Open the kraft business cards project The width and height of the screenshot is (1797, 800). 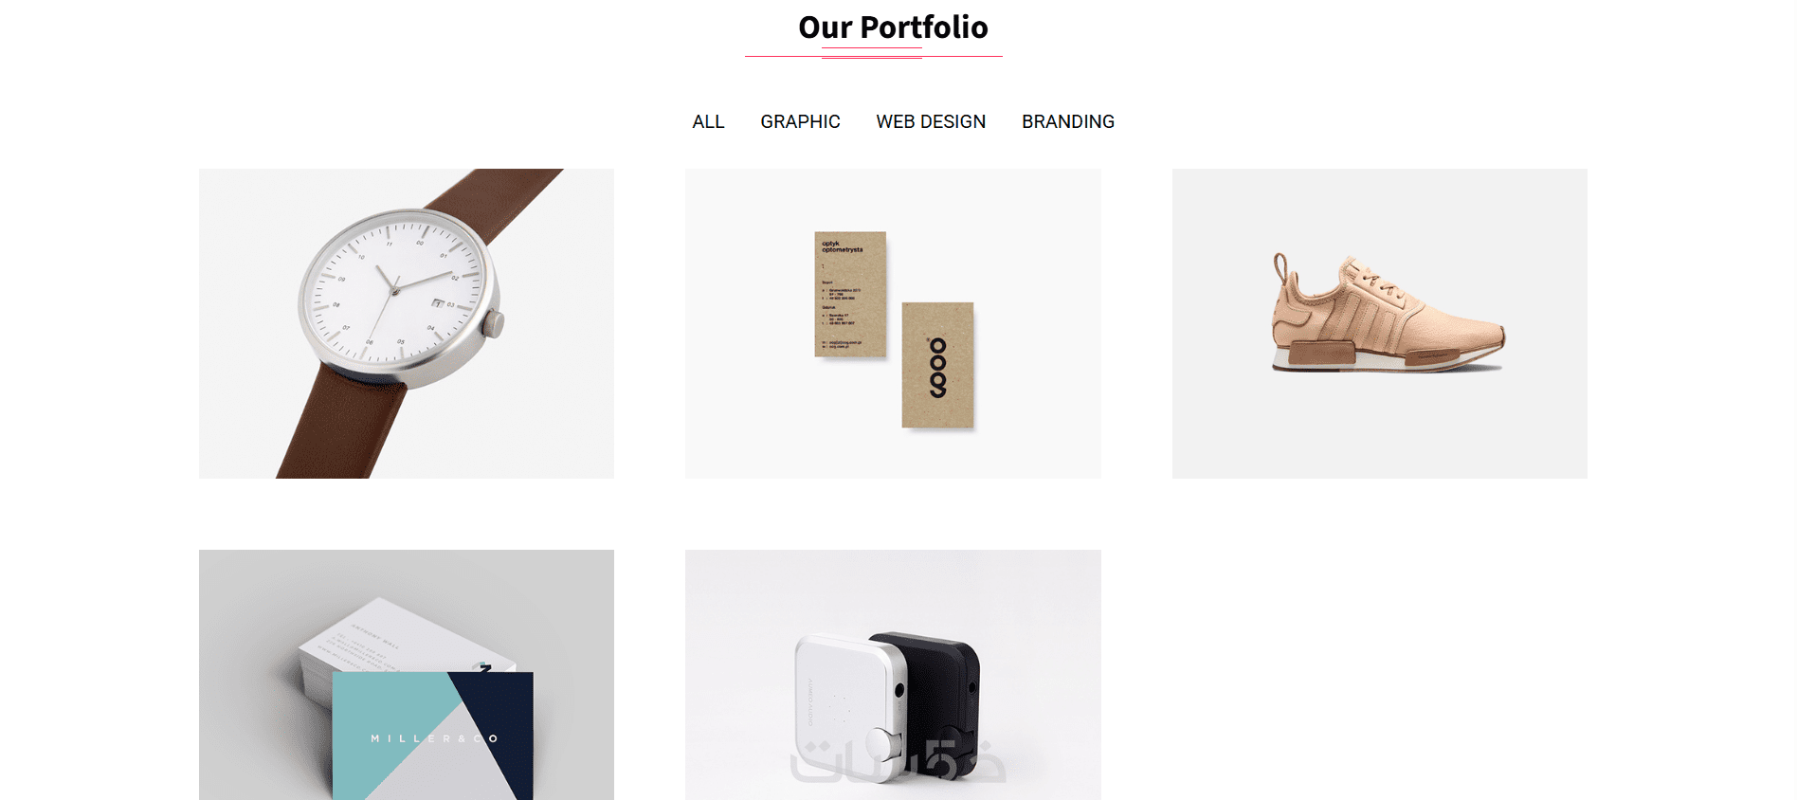click(x=893, y=323)
